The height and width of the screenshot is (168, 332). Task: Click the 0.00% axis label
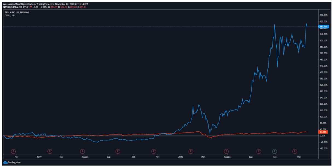[323, 136]
